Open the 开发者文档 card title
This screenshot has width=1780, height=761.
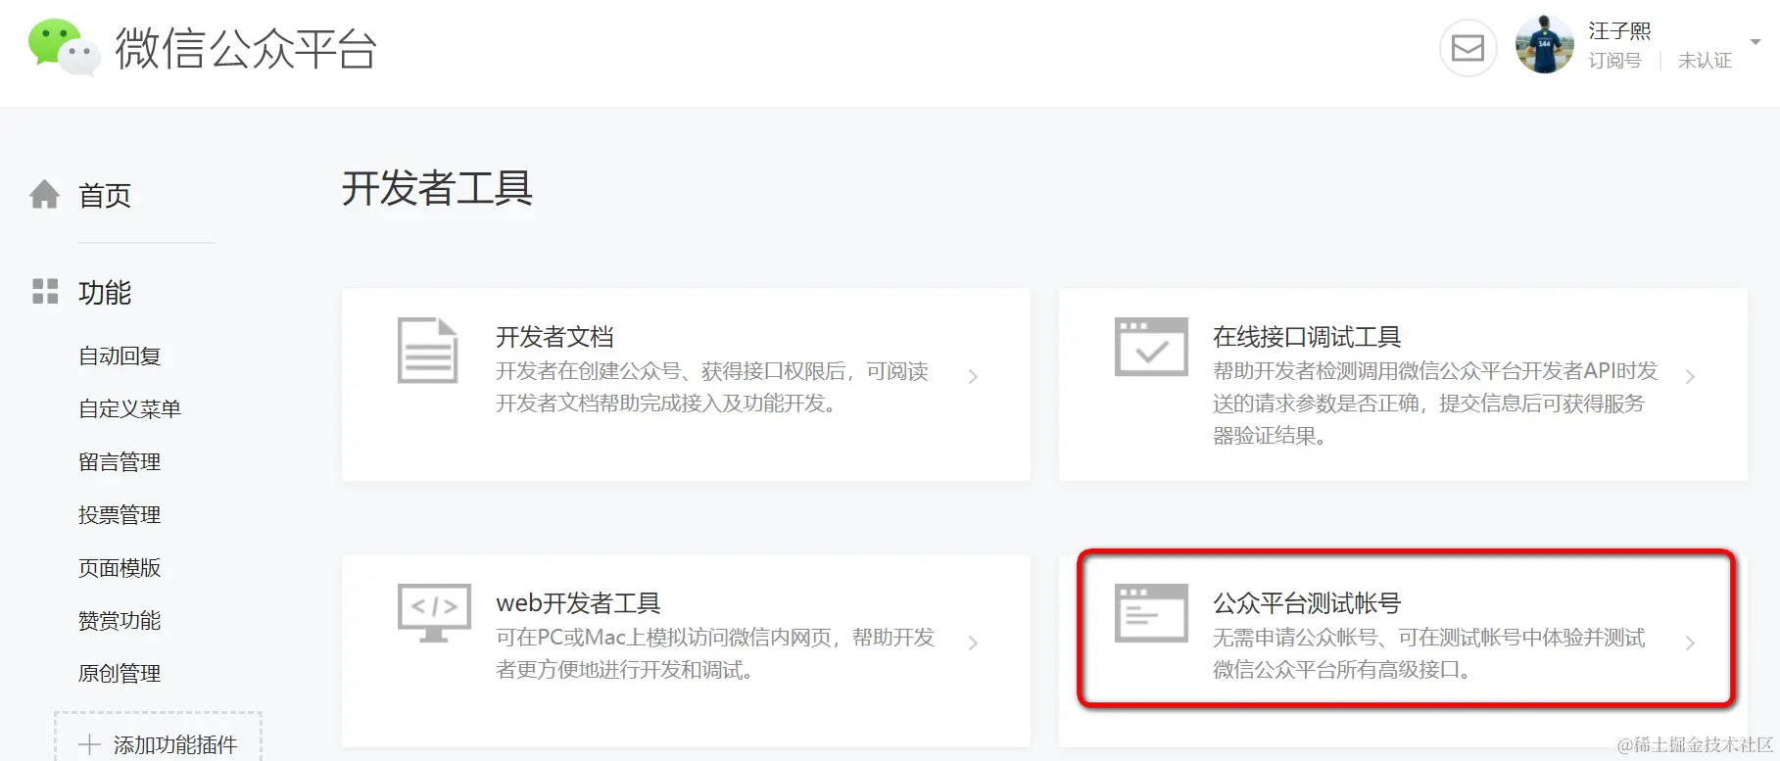pyautogui.click(x=554, y=337)
